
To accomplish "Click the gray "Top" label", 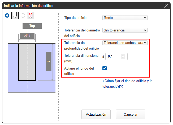I will coord(32,26).
